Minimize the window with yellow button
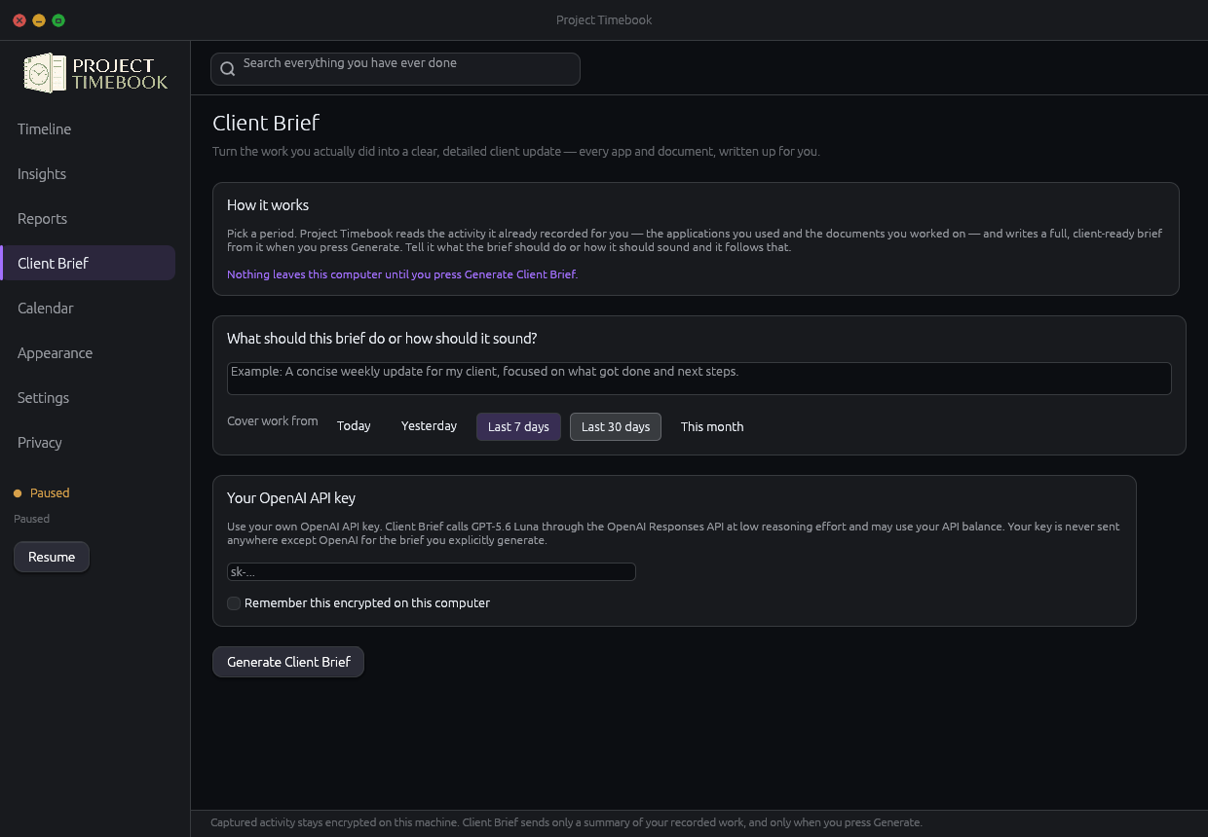 (x=39, y=20)
